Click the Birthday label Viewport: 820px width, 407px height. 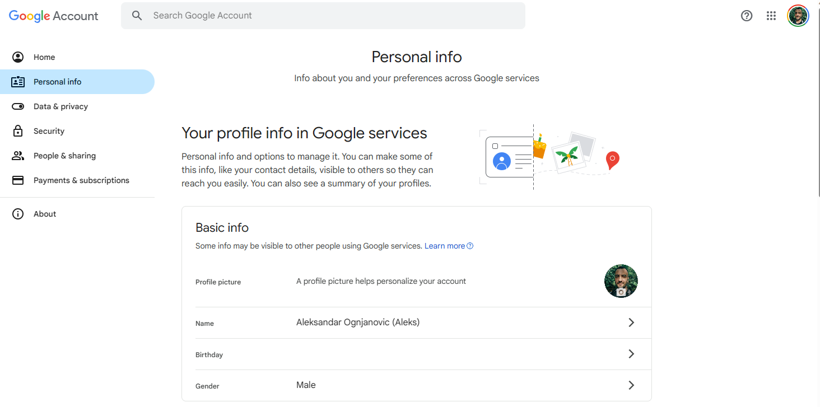click(209, 355)
